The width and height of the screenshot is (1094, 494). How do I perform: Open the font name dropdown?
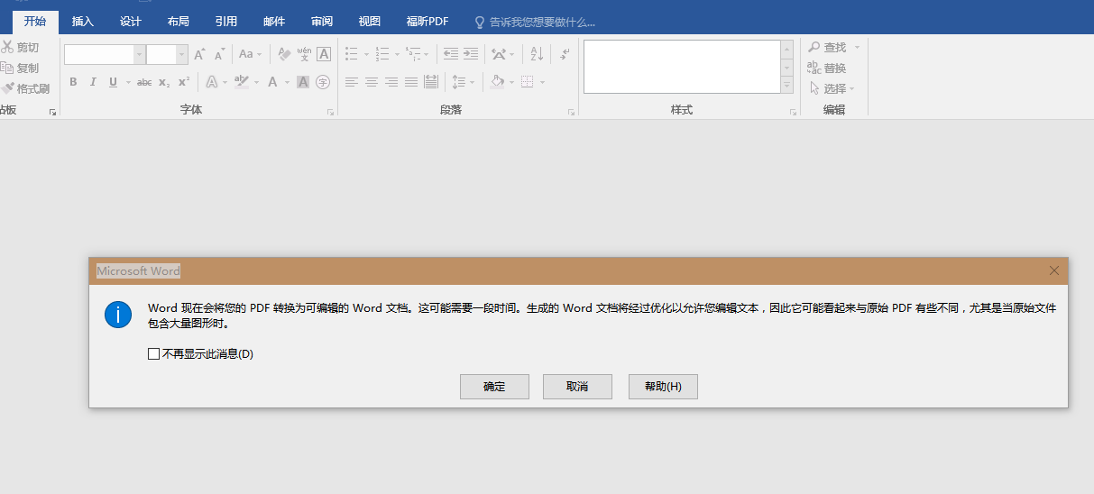pos(140,55)
